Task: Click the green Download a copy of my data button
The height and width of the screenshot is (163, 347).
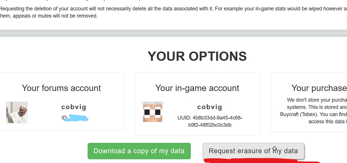Action: coord(139,151)
